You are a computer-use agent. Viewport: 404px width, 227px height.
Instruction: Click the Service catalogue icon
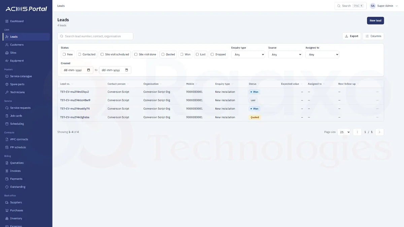[7, 76]
